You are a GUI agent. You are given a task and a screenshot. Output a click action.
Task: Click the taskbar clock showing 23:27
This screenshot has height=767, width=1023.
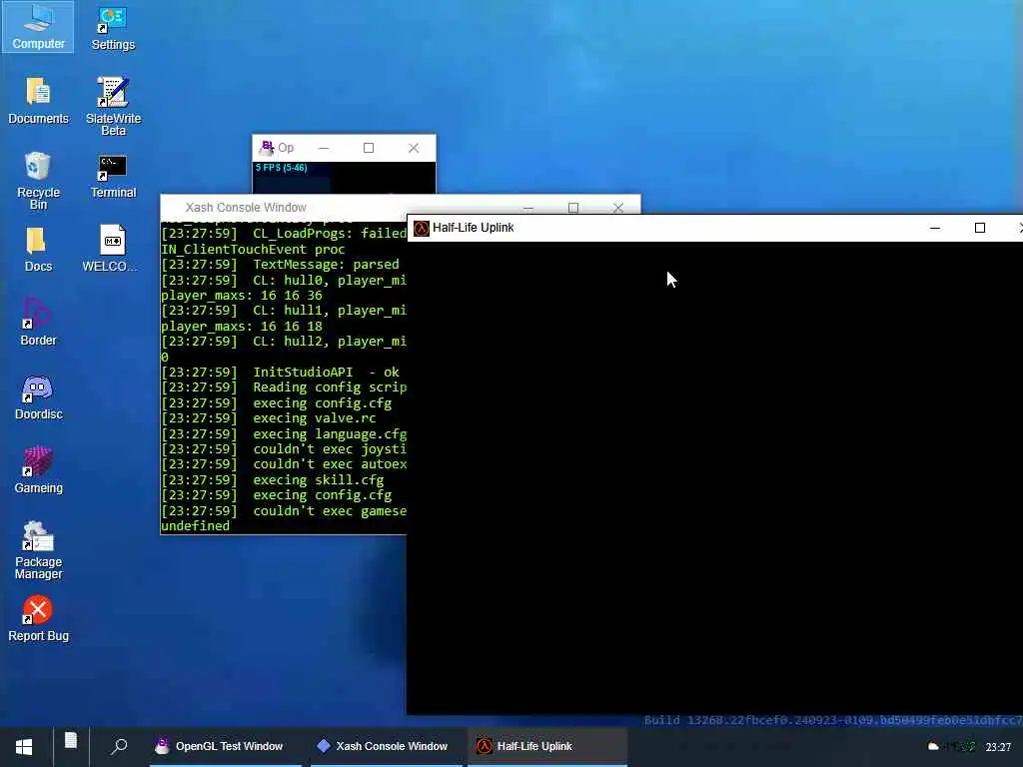[998, 747]
